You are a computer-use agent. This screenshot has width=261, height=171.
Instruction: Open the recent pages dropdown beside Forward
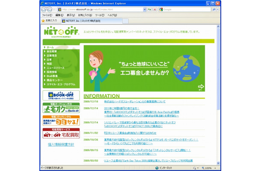coord(54,9)
